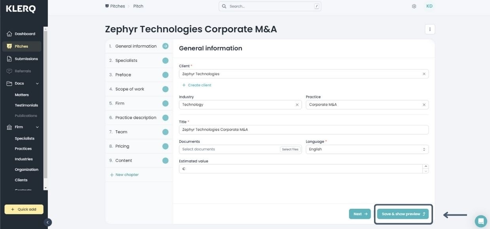Focus the Title input field

point(304,129)
